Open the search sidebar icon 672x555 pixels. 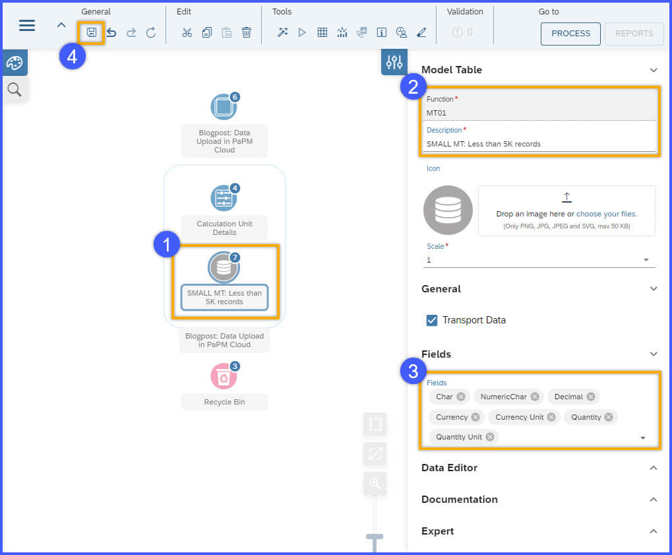pos(15,90)
